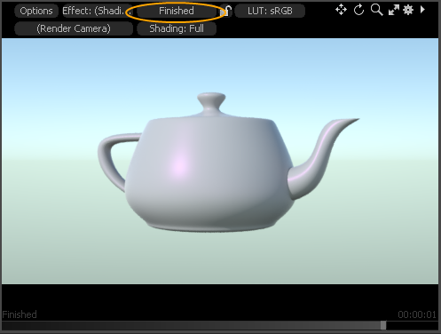Open the gear settings icon
441x334 pixels.
tap(408, 10)
